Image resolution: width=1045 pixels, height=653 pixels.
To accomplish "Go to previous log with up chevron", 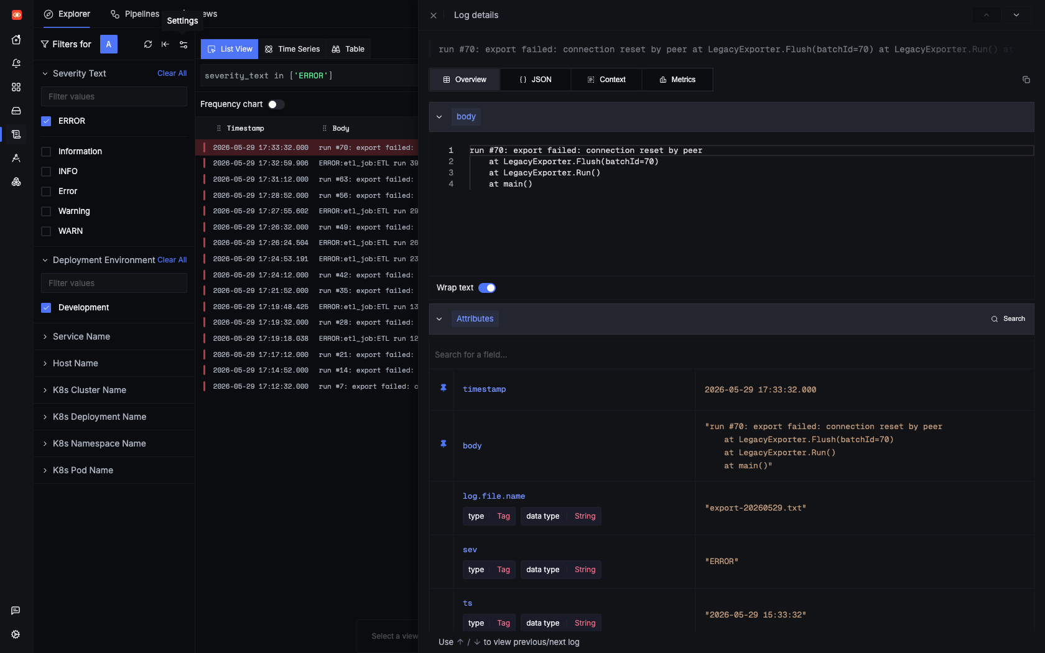I will (x=987, y=15).
